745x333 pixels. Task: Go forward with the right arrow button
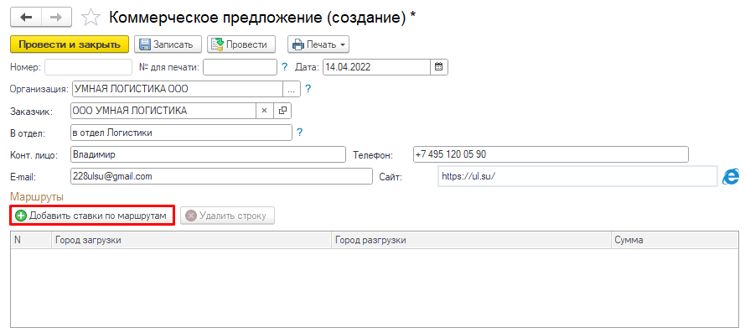coord(56,17)
